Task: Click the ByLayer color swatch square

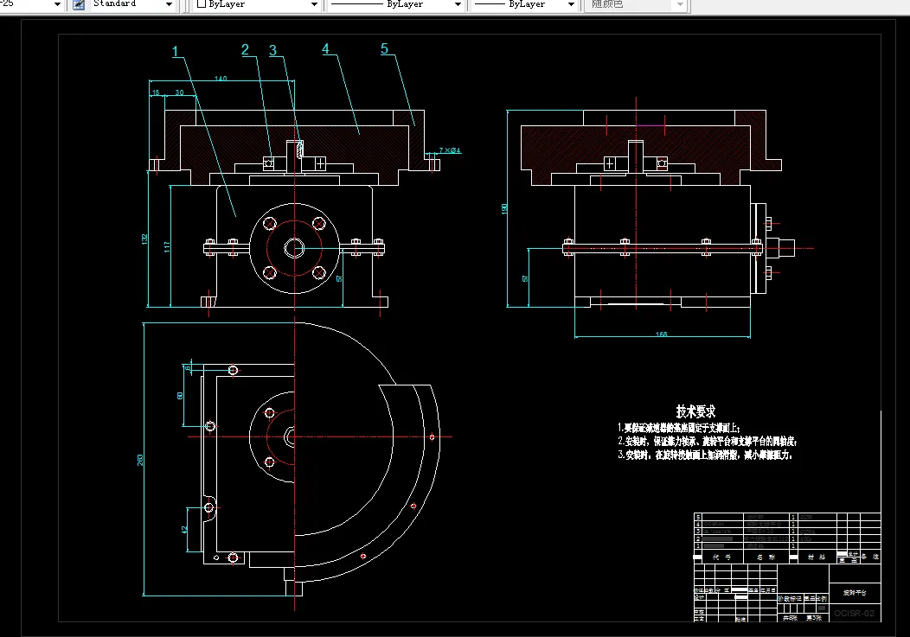Action: point(202,3)
